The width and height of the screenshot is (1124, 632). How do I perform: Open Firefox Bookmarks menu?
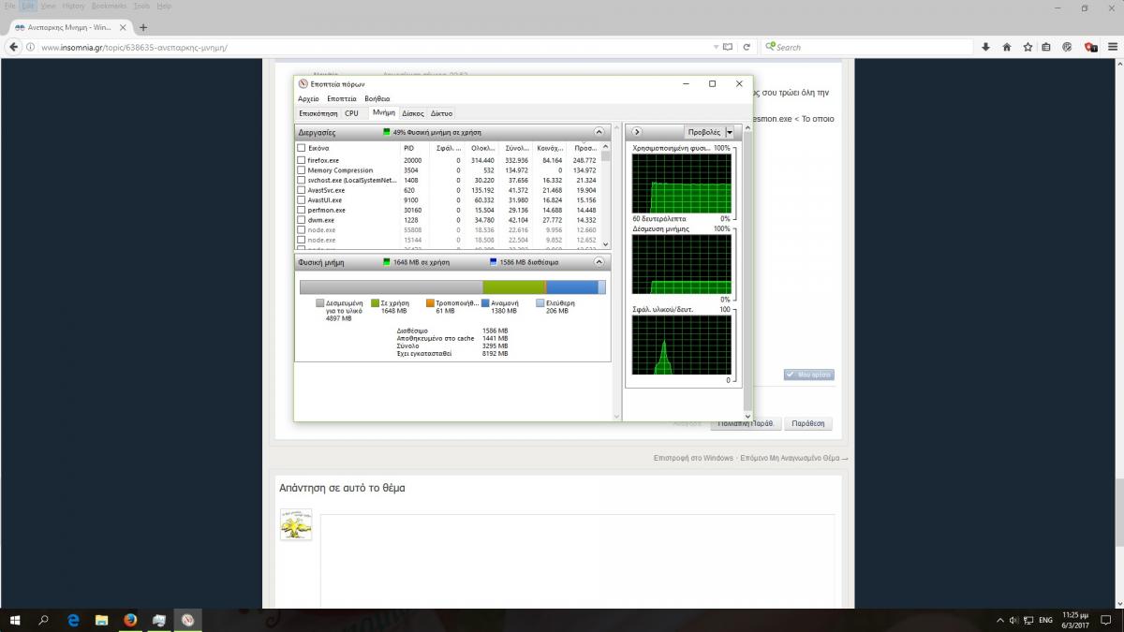coord(109,6)
